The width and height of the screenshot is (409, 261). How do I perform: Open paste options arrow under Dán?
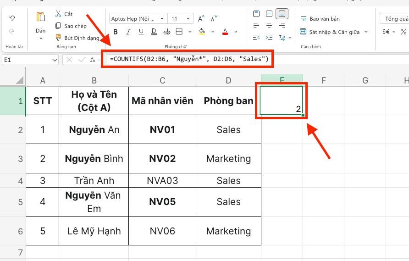[41, 39]
